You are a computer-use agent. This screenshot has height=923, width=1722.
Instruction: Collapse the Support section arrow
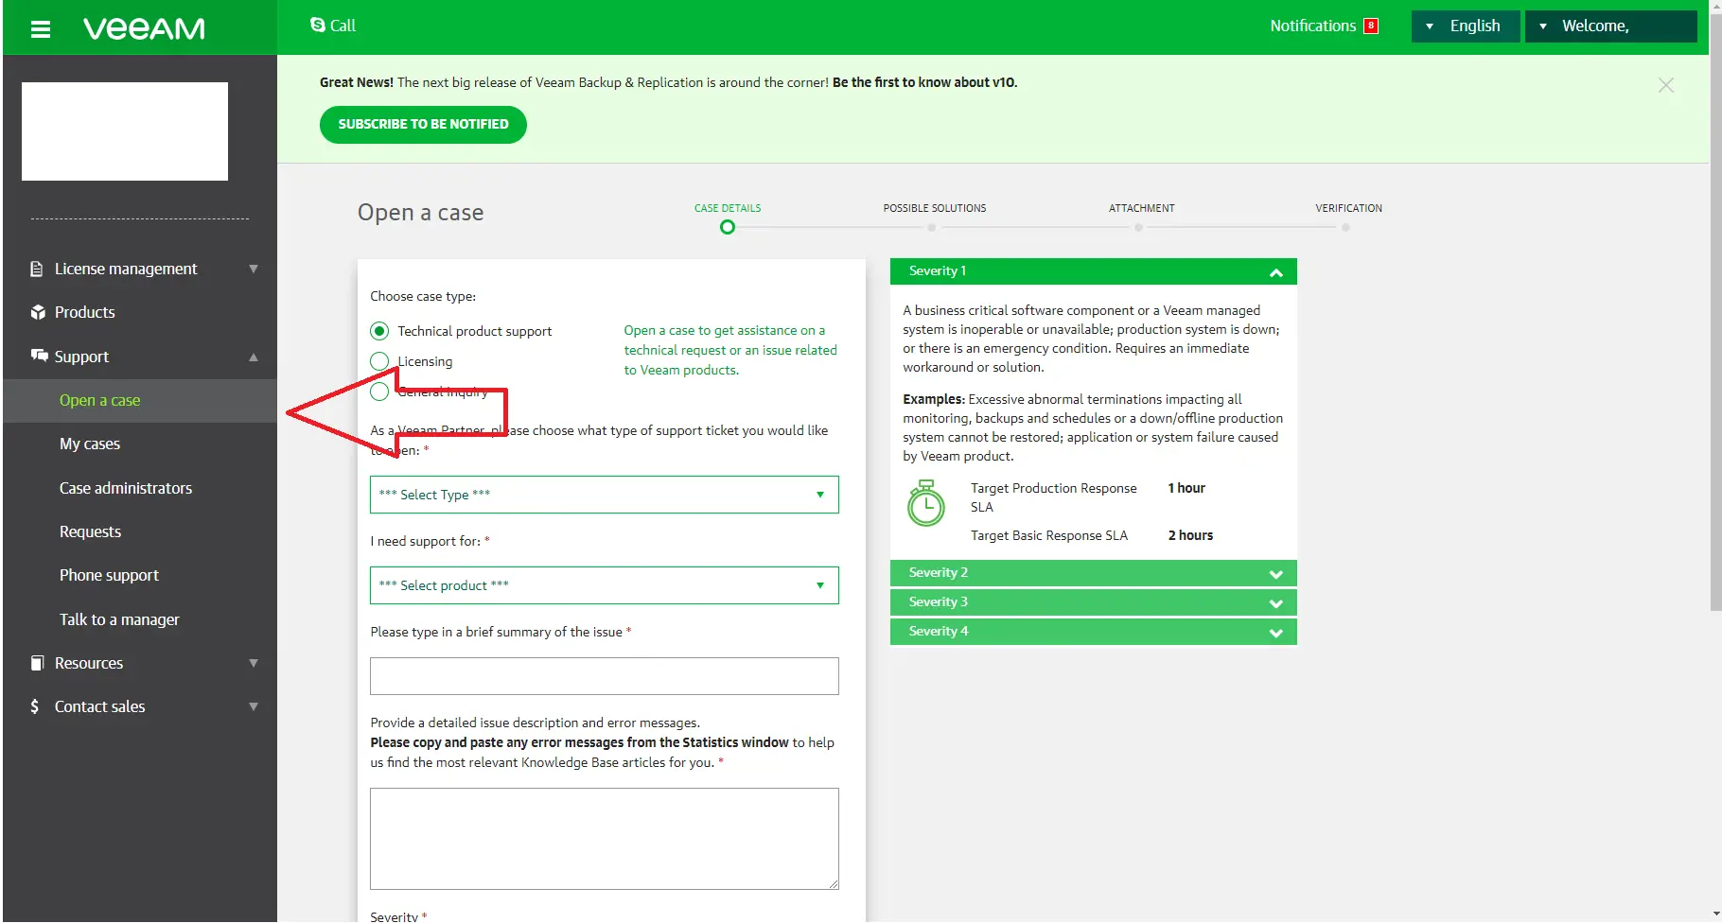coord(254,357)
